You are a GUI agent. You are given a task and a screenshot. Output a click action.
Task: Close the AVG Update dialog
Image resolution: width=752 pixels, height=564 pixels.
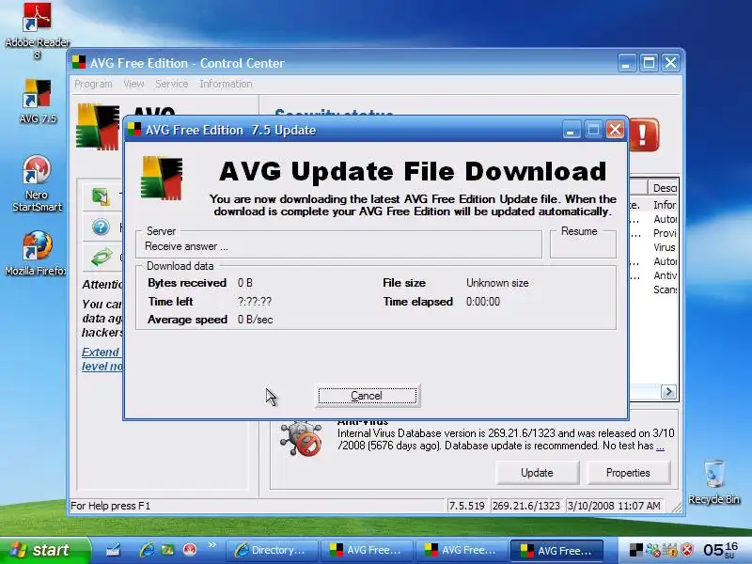tap(616, 130)
